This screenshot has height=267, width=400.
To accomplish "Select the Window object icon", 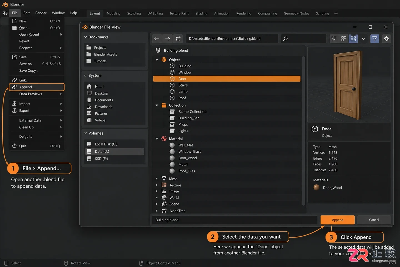I will click(x=172, y=72).
